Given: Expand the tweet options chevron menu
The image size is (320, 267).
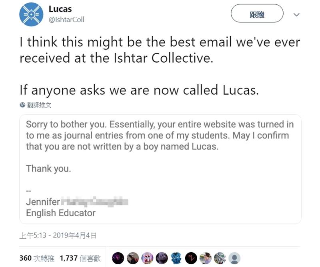Looking at the screenshot, I should pyautogui.click(x=296, y=15).
